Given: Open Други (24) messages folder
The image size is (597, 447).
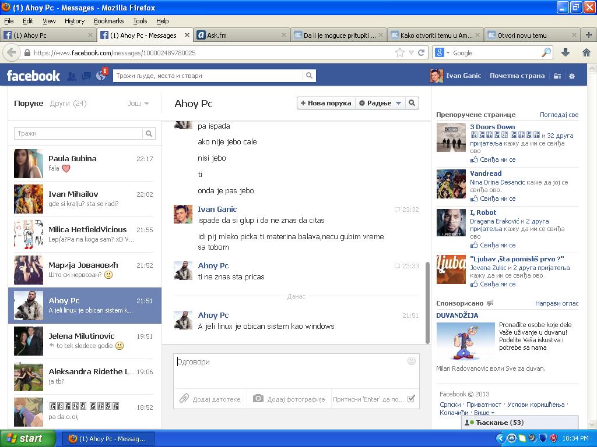Looking at the screenshot, I should coord(68,104).
